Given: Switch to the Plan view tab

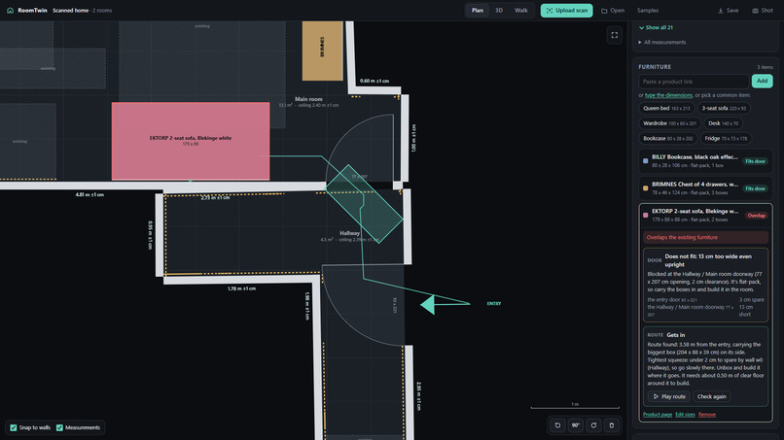Looking at the screenshot, I should click(x=478, y=10).
